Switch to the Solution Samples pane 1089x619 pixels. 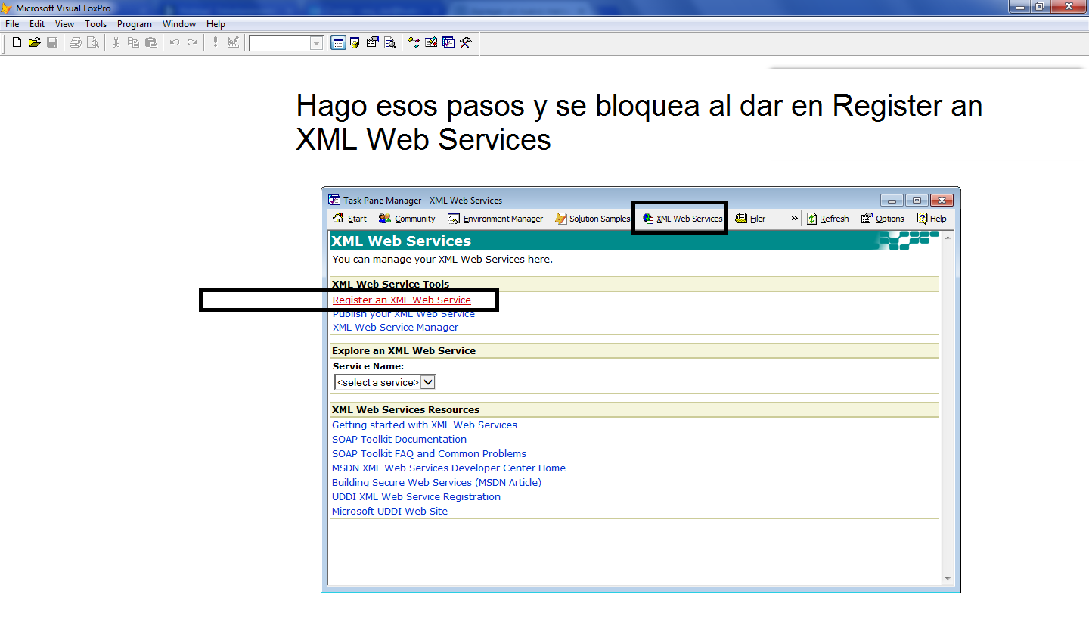[x=592, y=219]
